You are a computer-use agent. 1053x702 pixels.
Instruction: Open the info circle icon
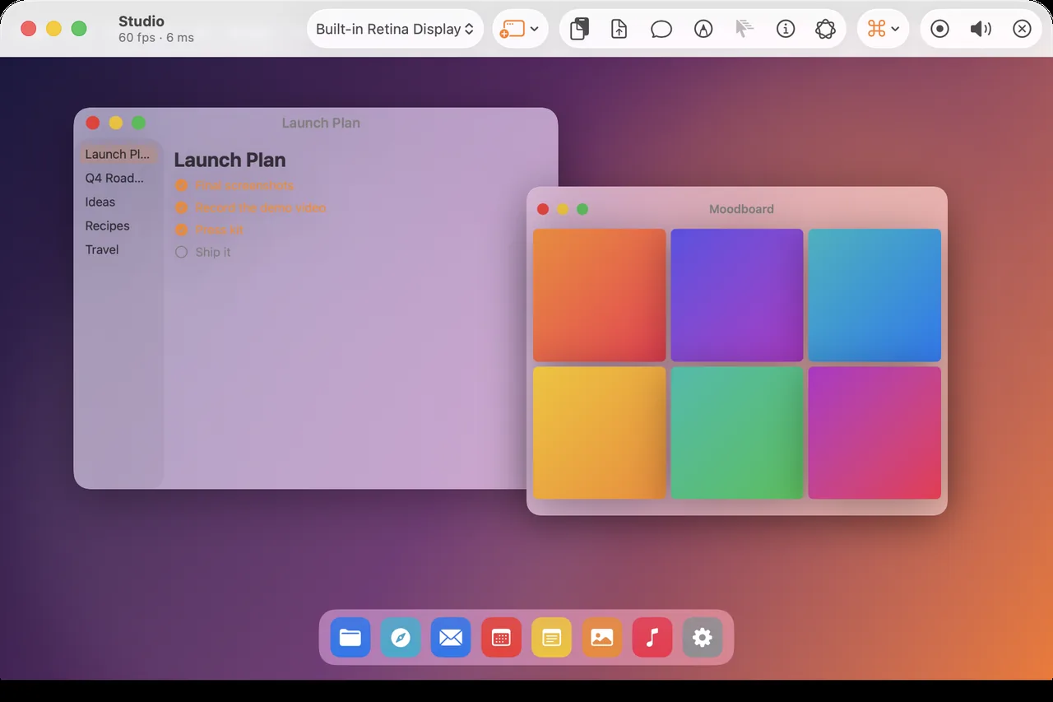(786, 29)
